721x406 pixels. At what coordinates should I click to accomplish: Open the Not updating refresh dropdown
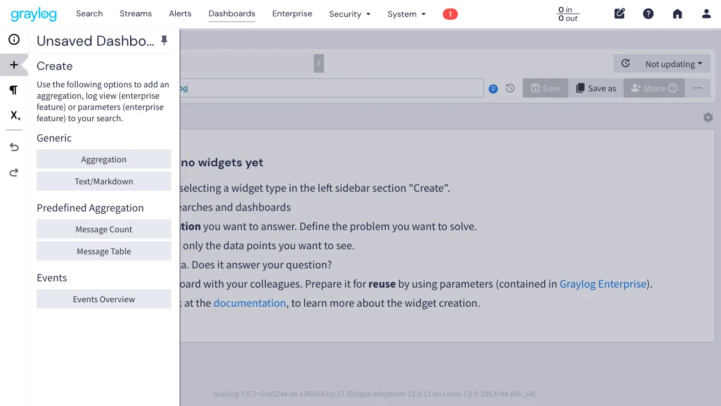tap(674, 64)
